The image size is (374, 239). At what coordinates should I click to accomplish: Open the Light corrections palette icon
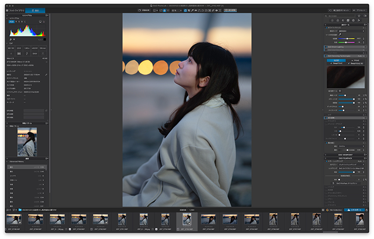(x=332, y=21)
